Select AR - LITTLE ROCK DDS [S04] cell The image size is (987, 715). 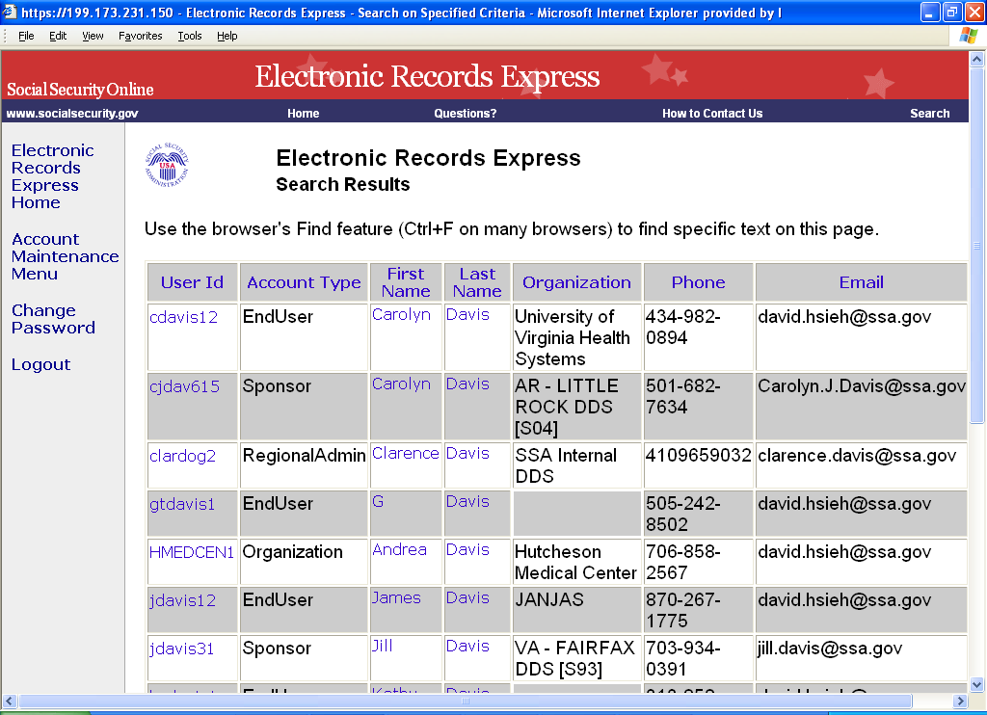(x=576, y=407)
